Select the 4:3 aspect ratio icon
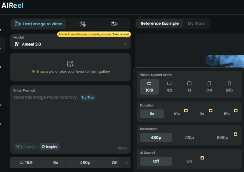The width and height of the screenshot is (244, 172). [169, 84]
